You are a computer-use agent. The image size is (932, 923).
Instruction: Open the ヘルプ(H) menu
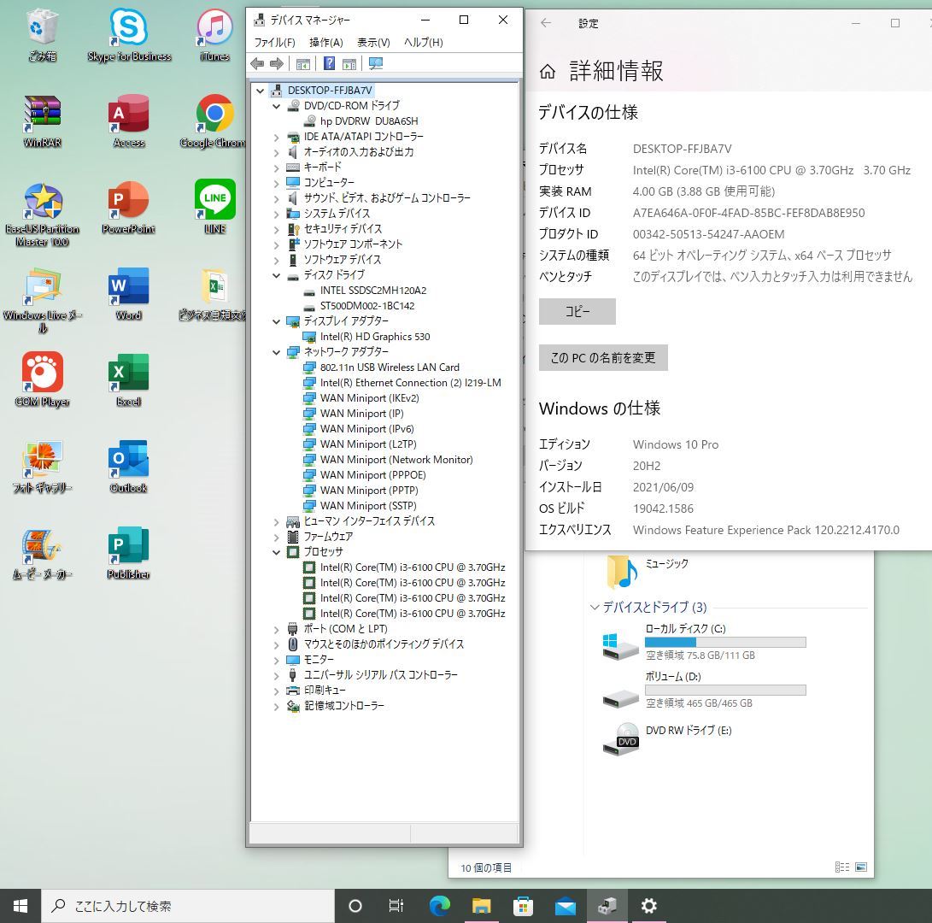click(423, 42)
